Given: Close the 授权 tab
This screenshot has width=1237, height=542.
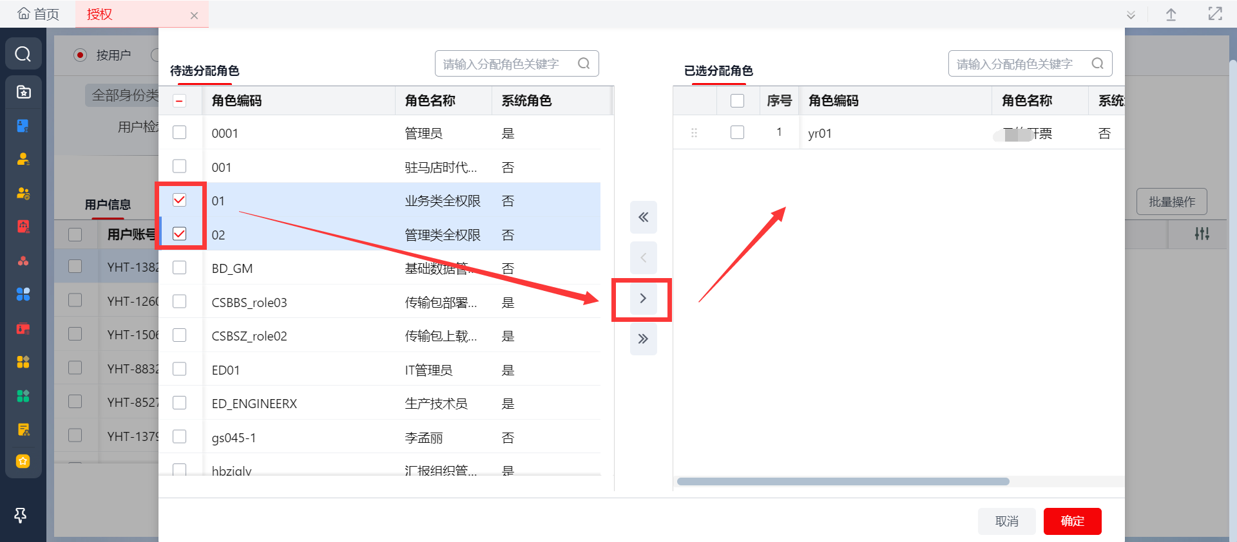Looking at the screenshot, I should [194, 16].
